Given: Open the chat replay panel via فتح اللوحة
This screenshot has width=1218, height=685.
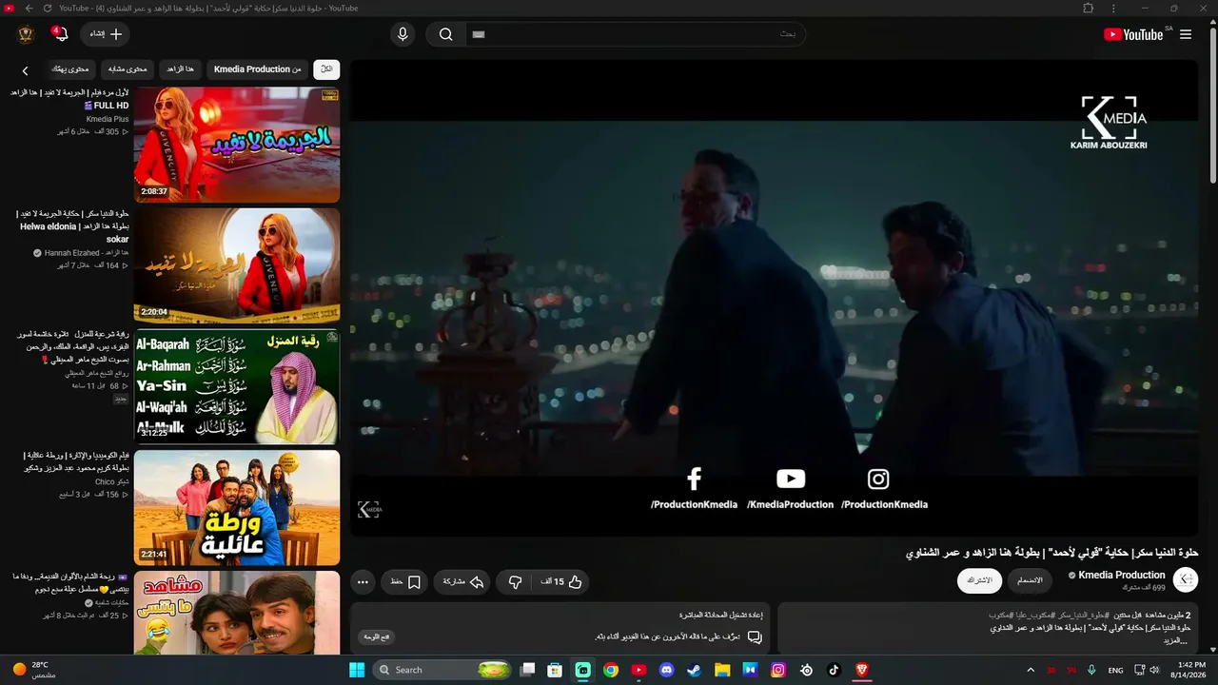Looking at the screenshot, I should pyautogui.click(x=377, y=636).
